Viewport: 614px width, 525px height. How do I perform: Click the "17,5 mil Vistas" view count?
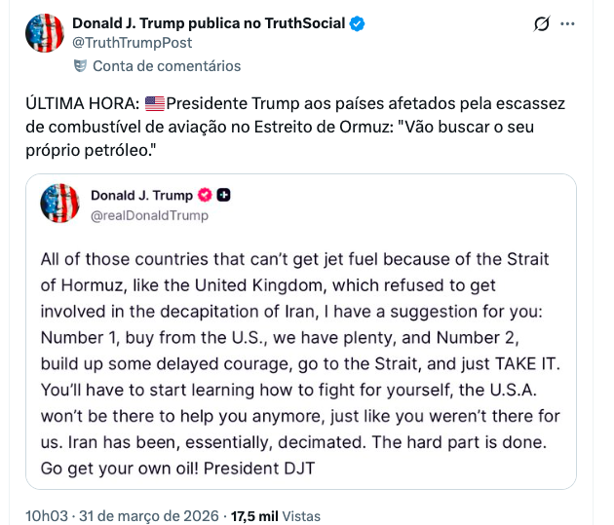pos(278,515)
